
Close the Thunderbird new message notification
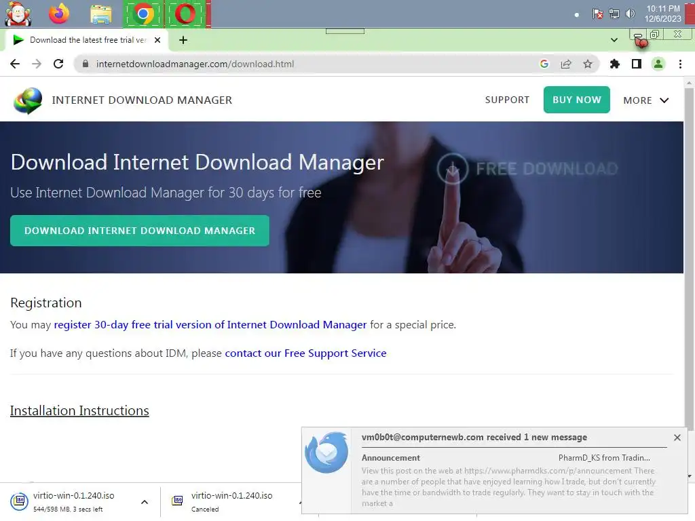coord(677,438)
